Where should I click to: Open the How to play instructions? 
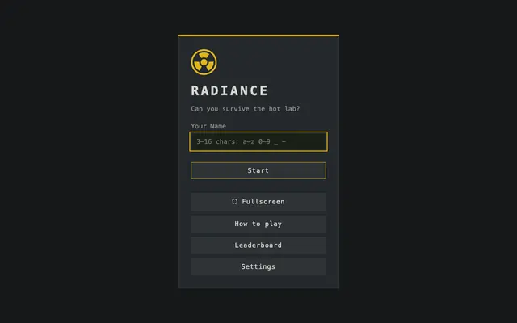[258, 224]
